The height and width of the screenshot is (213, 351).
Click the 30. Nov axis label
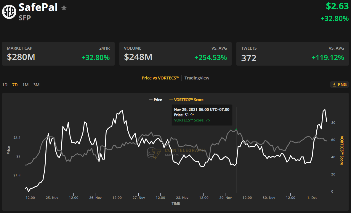[x=269, y=198]
